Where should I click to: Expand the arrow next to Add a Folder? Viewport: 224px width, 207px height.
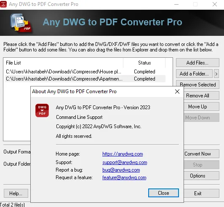click(x=216, y=74)
